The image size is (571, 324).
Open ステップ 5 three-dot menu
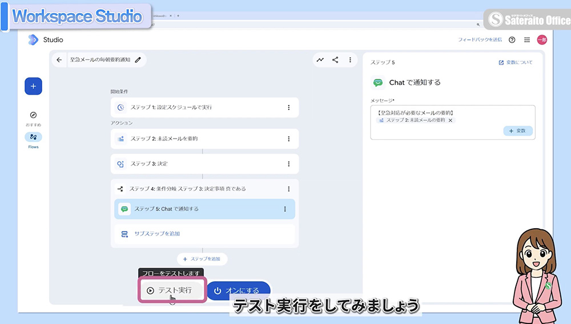[x=285, y=209]
